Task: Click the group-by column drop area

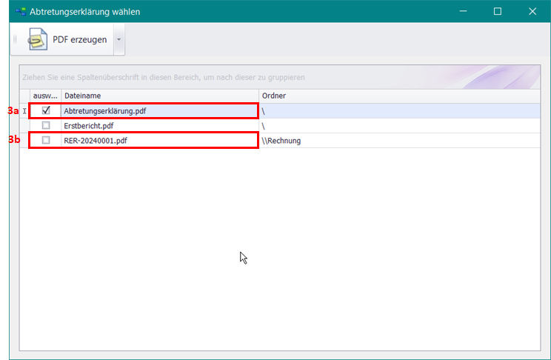Action: tap(280, 77)
